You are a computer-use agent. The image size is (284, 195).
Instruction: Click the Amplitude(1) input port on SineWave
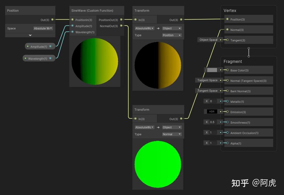coord(72,26)
